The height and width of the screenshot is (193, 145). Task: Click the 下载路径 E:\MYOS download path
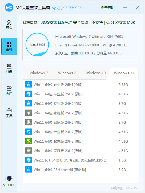[x=123, y=188]
